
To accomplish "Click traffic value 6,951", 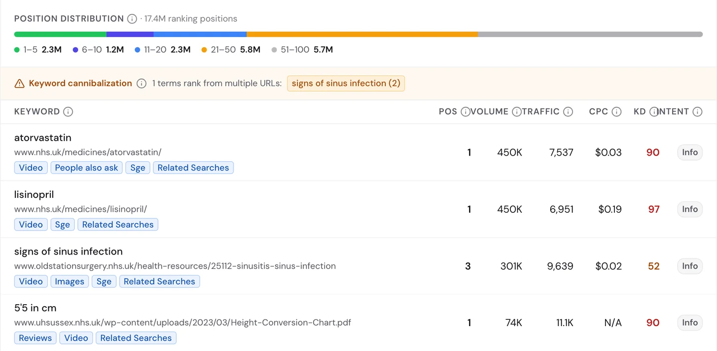I will coord(561,209).
